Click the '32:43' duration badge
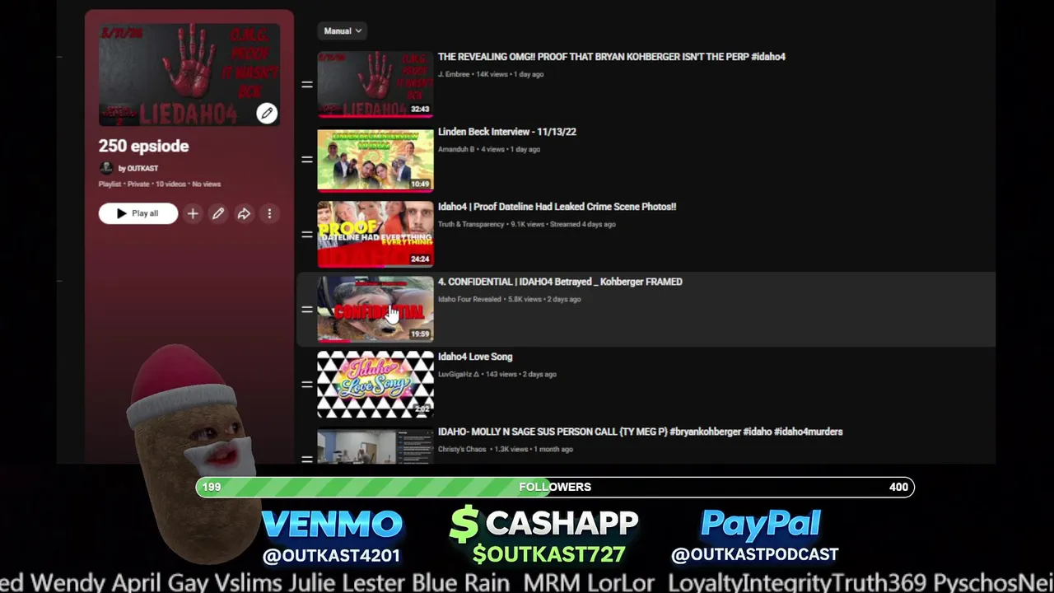1054x593 pixels. pyautogui.click(x=420, y=109)
